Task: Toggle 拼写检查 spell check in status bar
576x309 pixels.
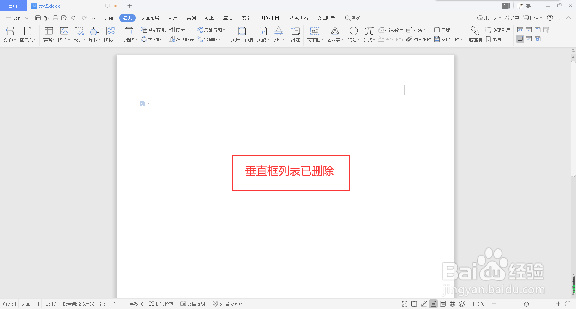Action: (x=161, y=304)
